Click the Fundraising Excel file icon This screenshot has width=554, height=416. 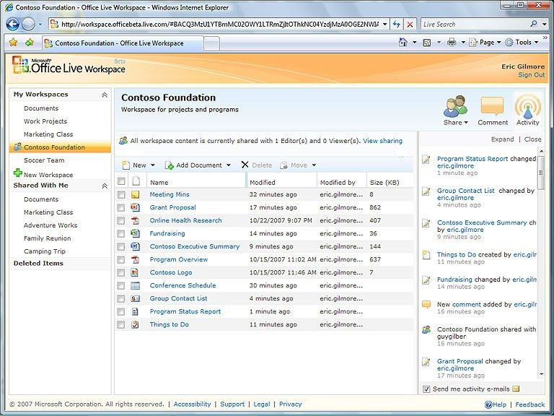coord(135,233)
